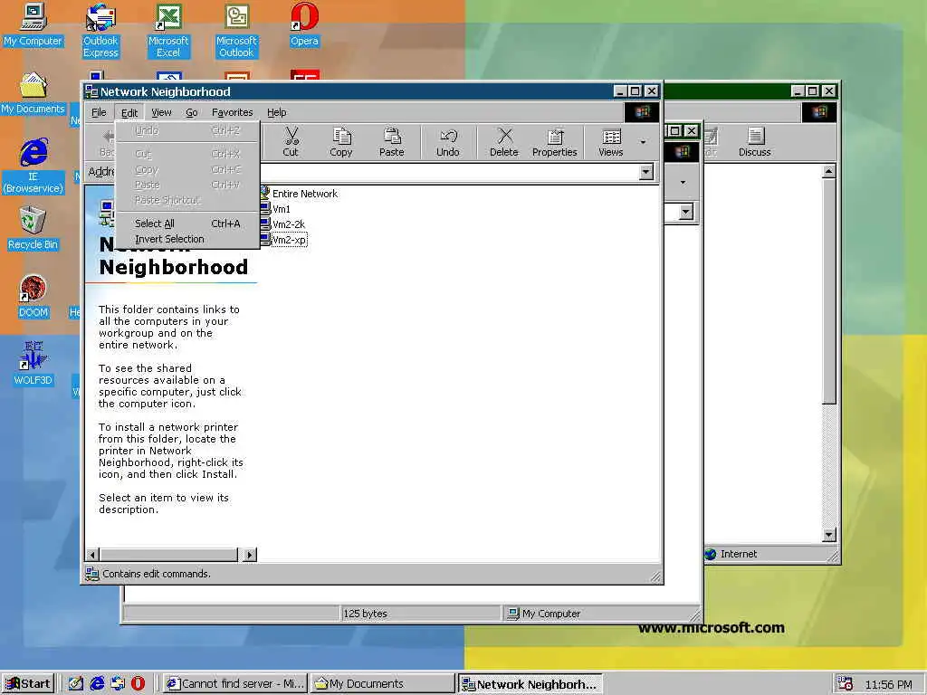927x695 pixels.
Task: Click scroll down arrow in browser window
Action: tap(829, 535)
